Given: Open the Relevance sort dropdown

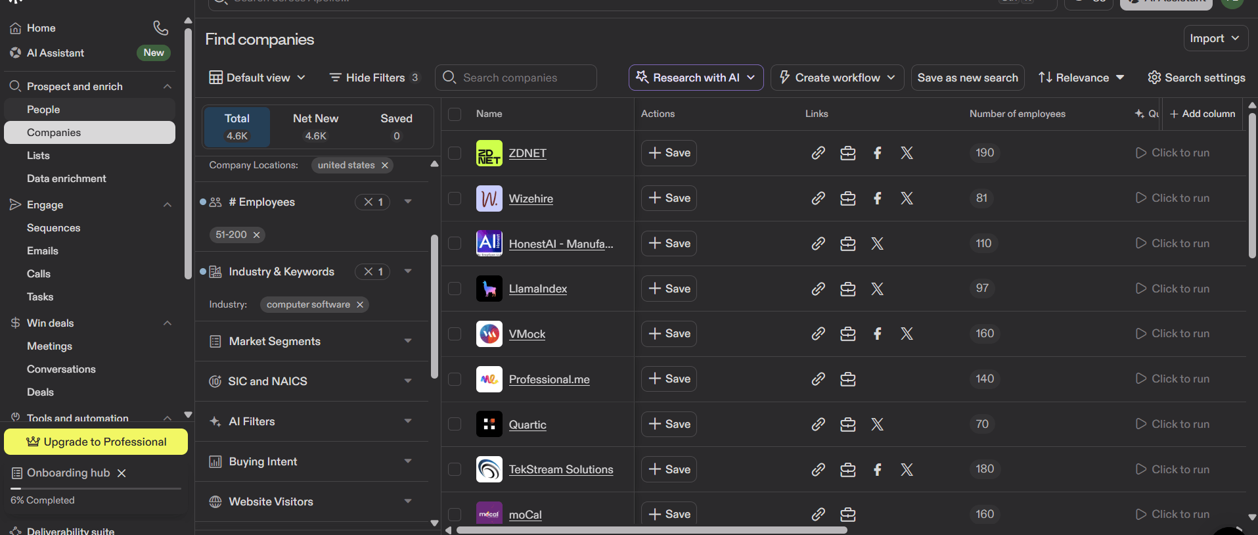Looking at the screenshot, I should tap(1081, 78).
